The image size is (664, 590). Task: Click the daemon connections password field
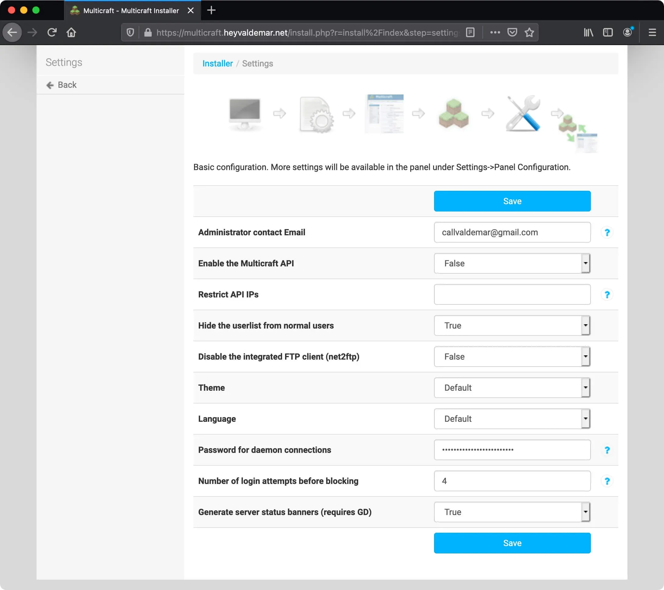point(512,450)
